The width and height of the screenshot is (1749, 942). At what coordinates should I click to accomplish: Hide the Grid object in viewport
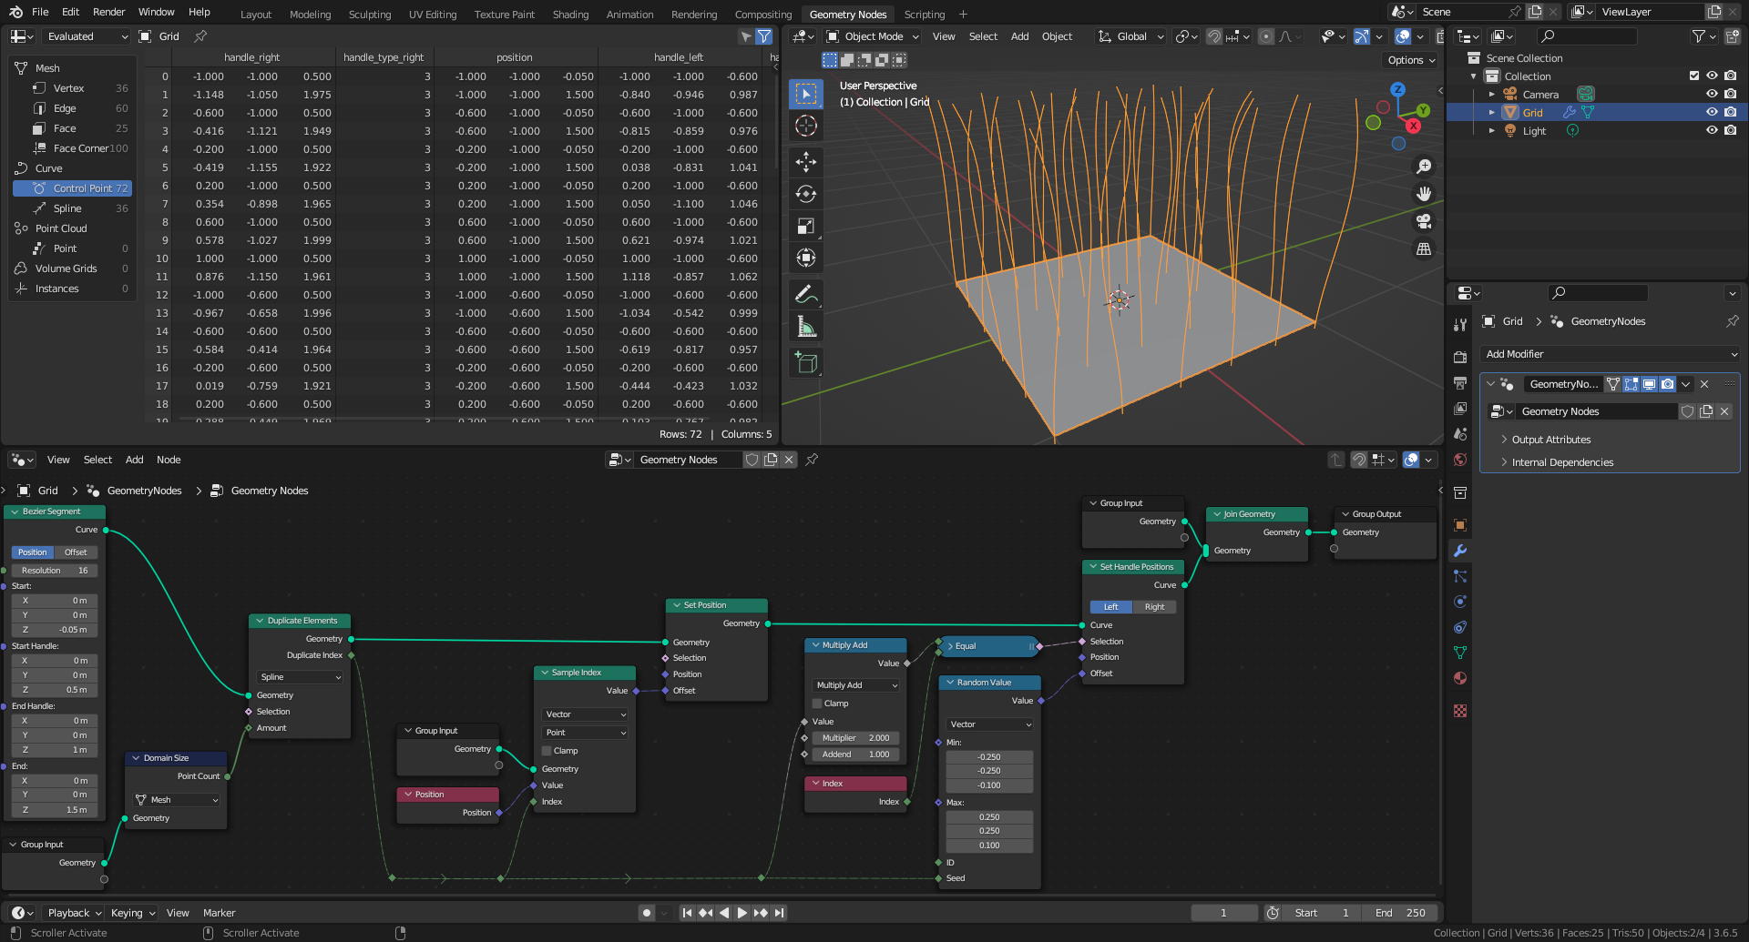click(1712, 112)
